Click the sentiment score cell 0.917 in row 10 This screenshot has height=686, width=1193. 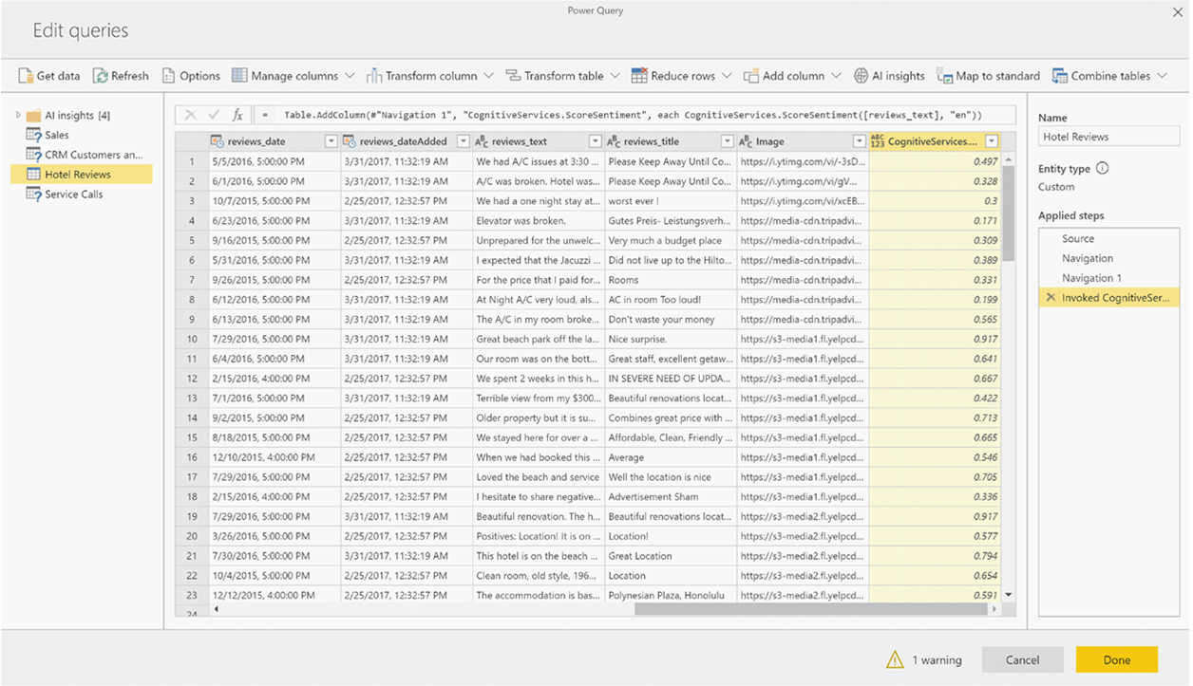pyautogui.click(x=935, y=339)
